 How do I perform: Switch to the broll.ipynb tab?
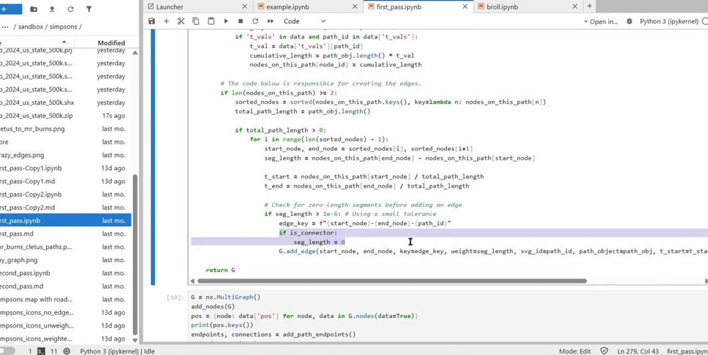[501, 7]
